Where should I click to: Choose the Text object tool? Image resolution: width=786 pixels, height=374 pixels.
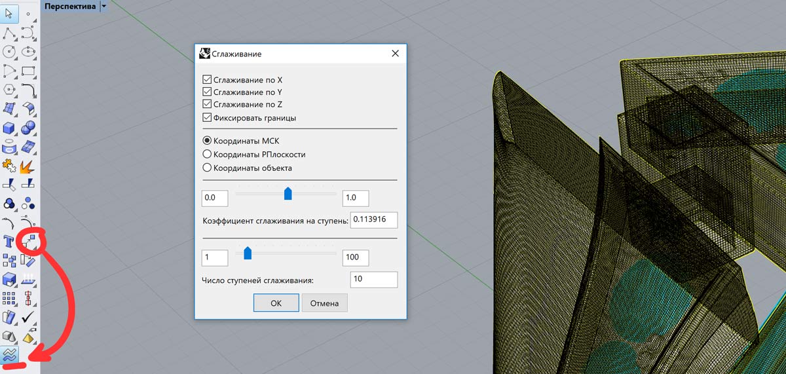9,240
